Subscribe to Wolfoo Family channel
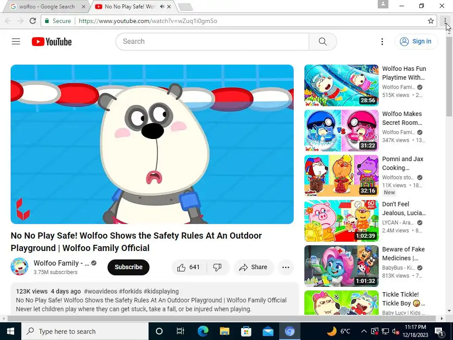Viewport: 453px width, 340px height. 129,267
